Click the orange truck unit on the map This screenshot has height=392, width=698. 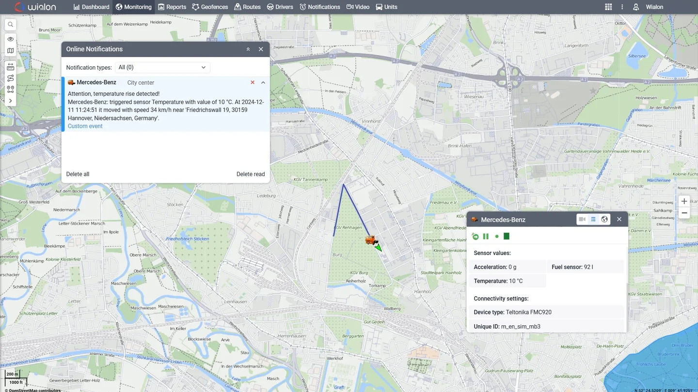(x=371, y=240)
